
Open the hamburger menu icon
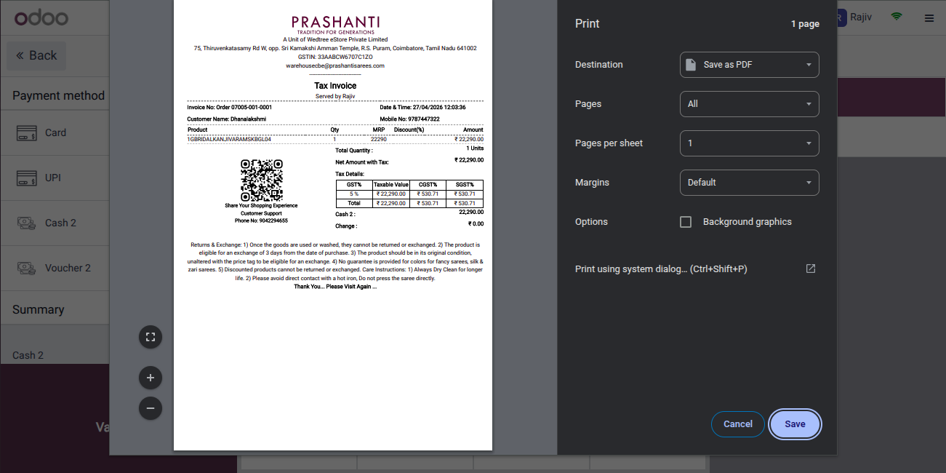[929, 18]
